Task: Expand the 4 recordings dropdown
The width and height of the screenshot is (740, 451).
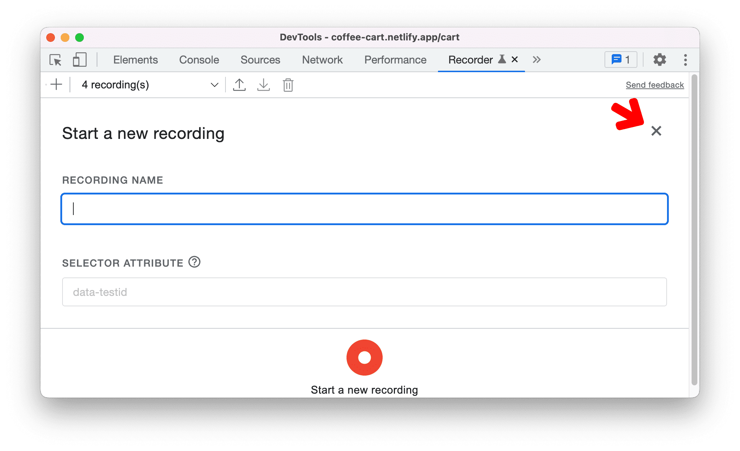Action: tap(214, 85)
